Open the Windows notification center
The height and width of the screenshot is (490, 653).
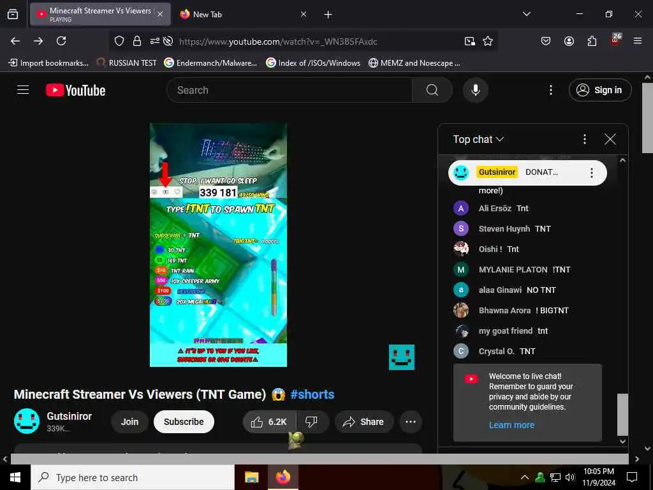632,477
